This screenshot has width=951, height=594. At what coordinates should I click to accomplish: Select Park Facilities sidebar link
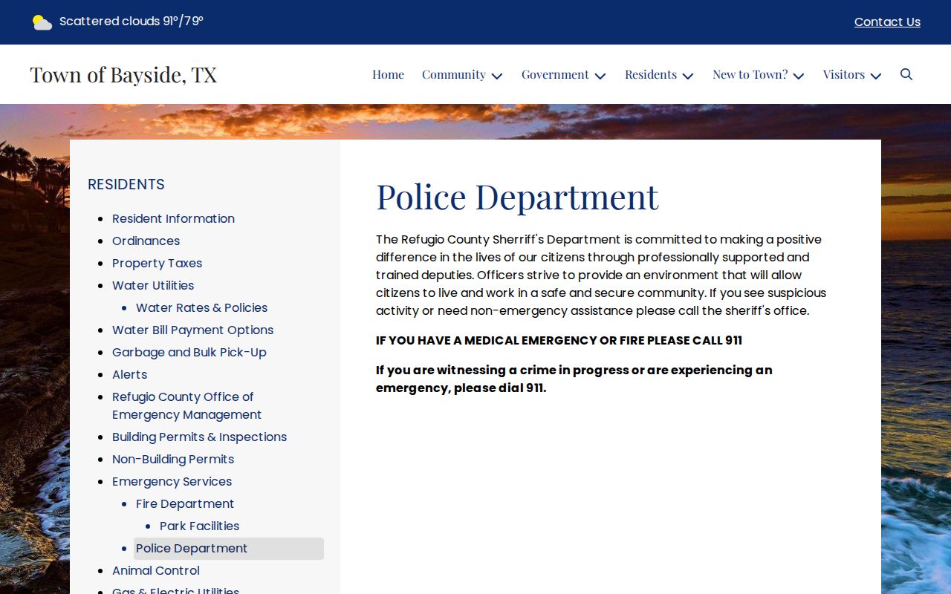pyautogui.click(x=199, y=526)
